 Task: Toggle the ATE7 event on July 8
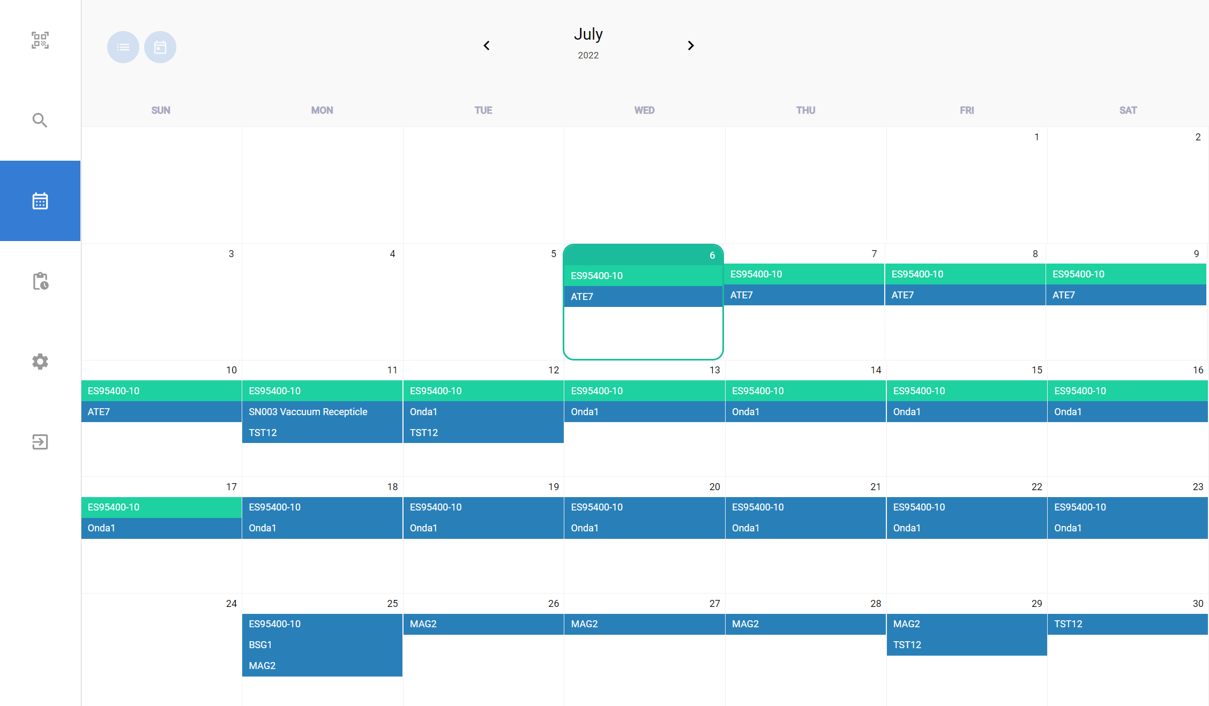pos(966,295)
